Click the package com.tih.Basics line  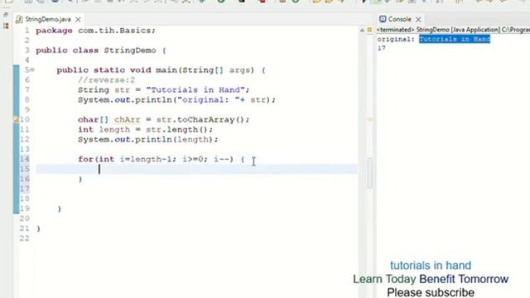click(96, 31)
